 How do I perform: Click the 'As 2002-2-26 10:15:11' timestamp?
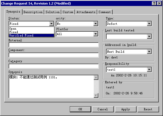click(x=129, y=75)
